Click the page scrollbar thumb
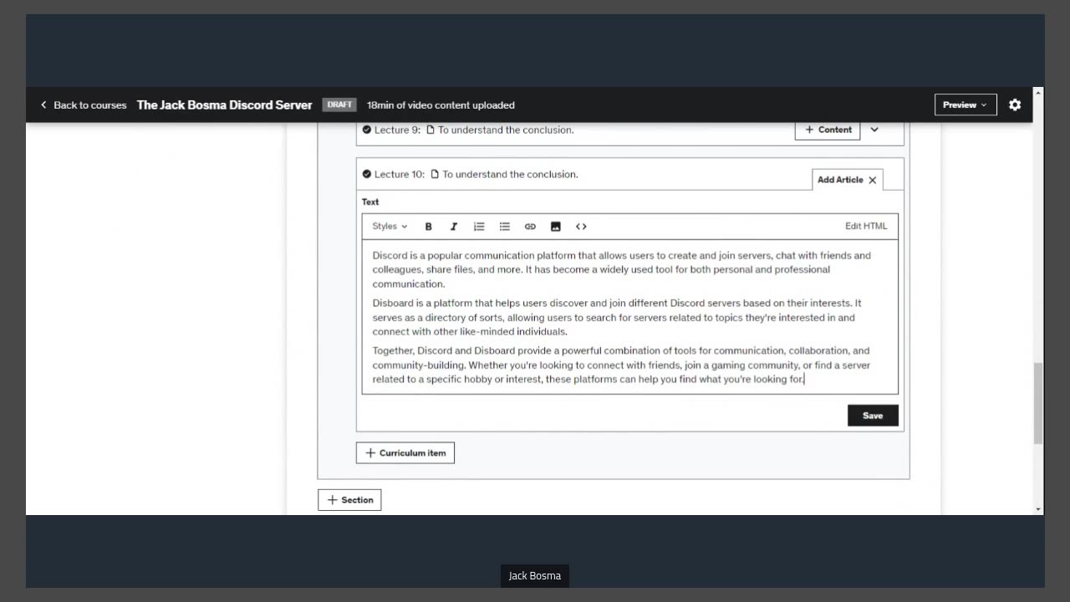The width and height of the screenshot is (1070, 602). coord(1038,404)
